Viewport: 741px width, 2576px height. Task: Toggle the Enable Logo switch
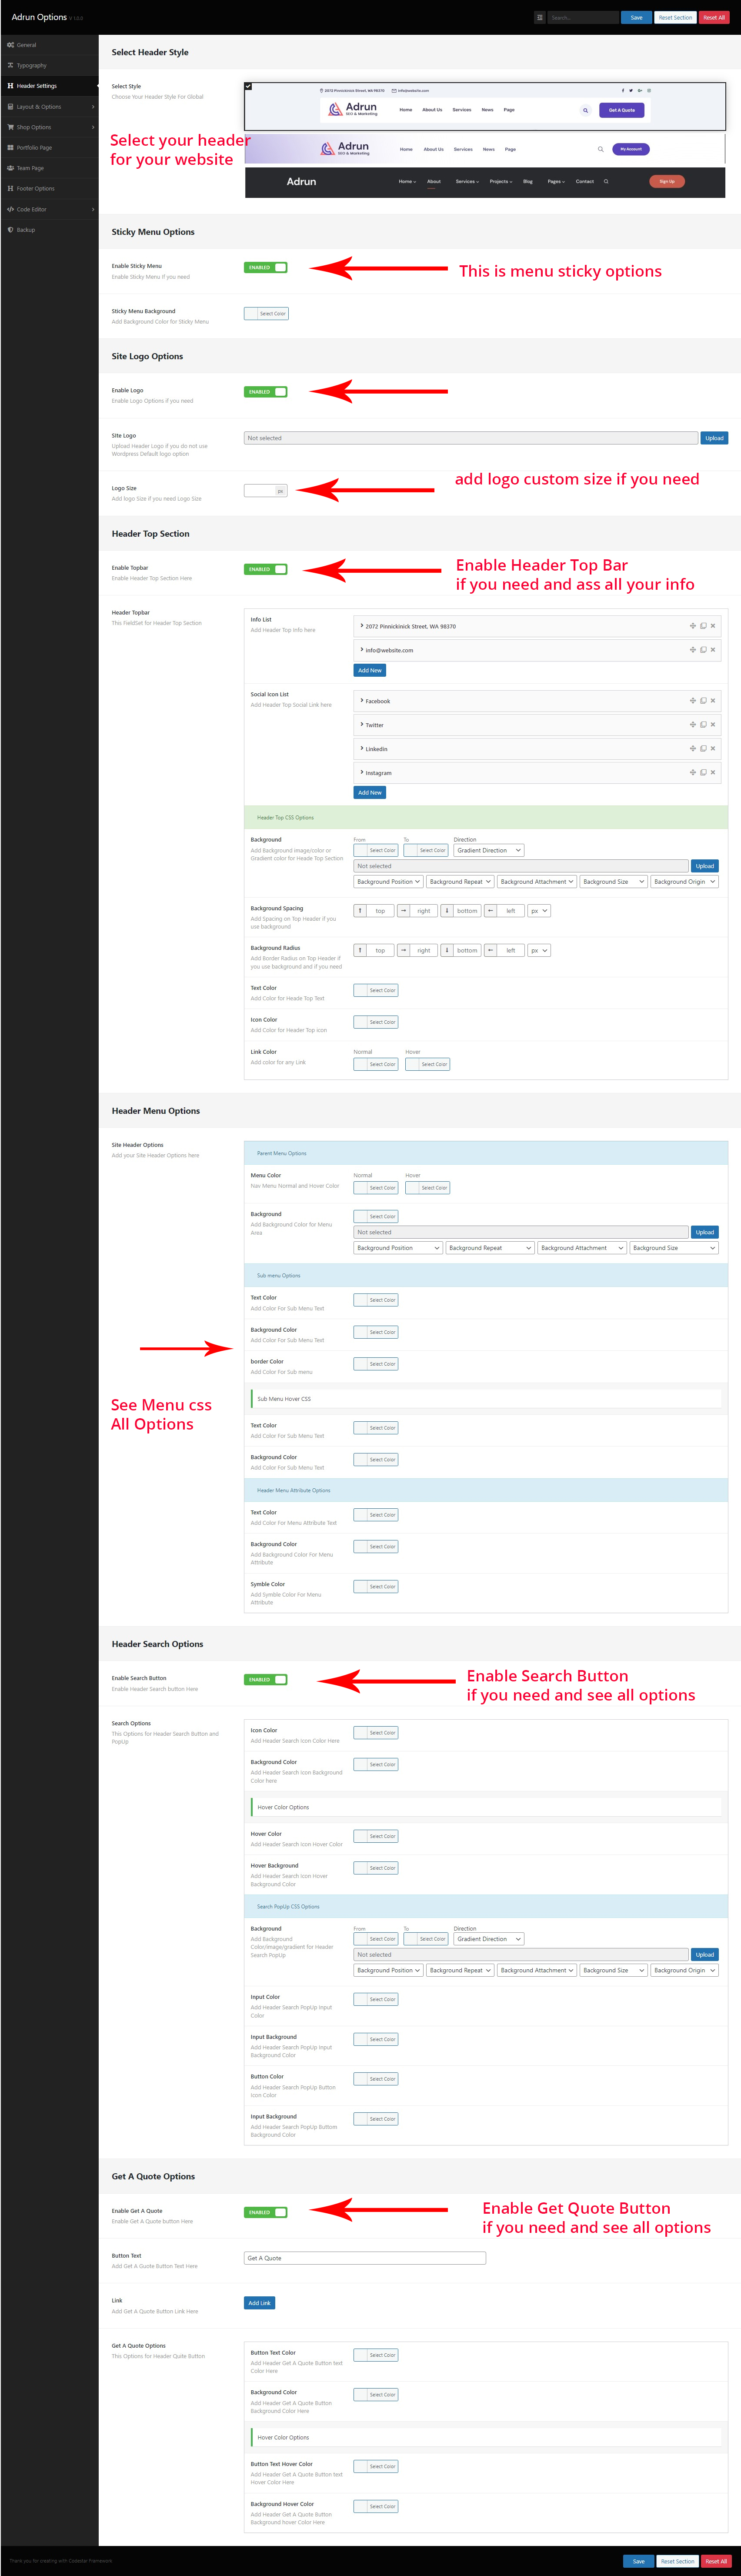point(266,392)
